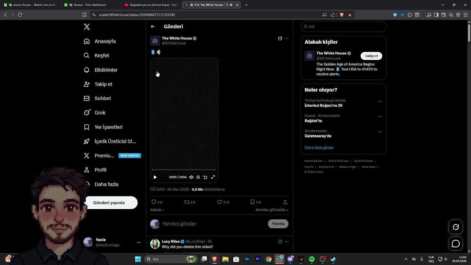Open İçerik Üreticisi Stüdyosu
The image size is (471, 265).
click(x=110, y=141)
